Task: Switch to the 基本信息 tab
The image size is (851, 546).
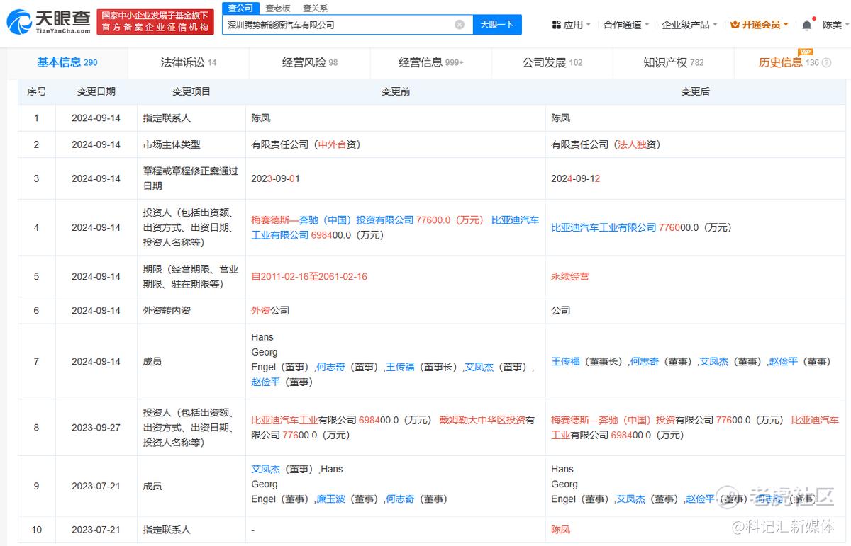Action: [67, 62]
